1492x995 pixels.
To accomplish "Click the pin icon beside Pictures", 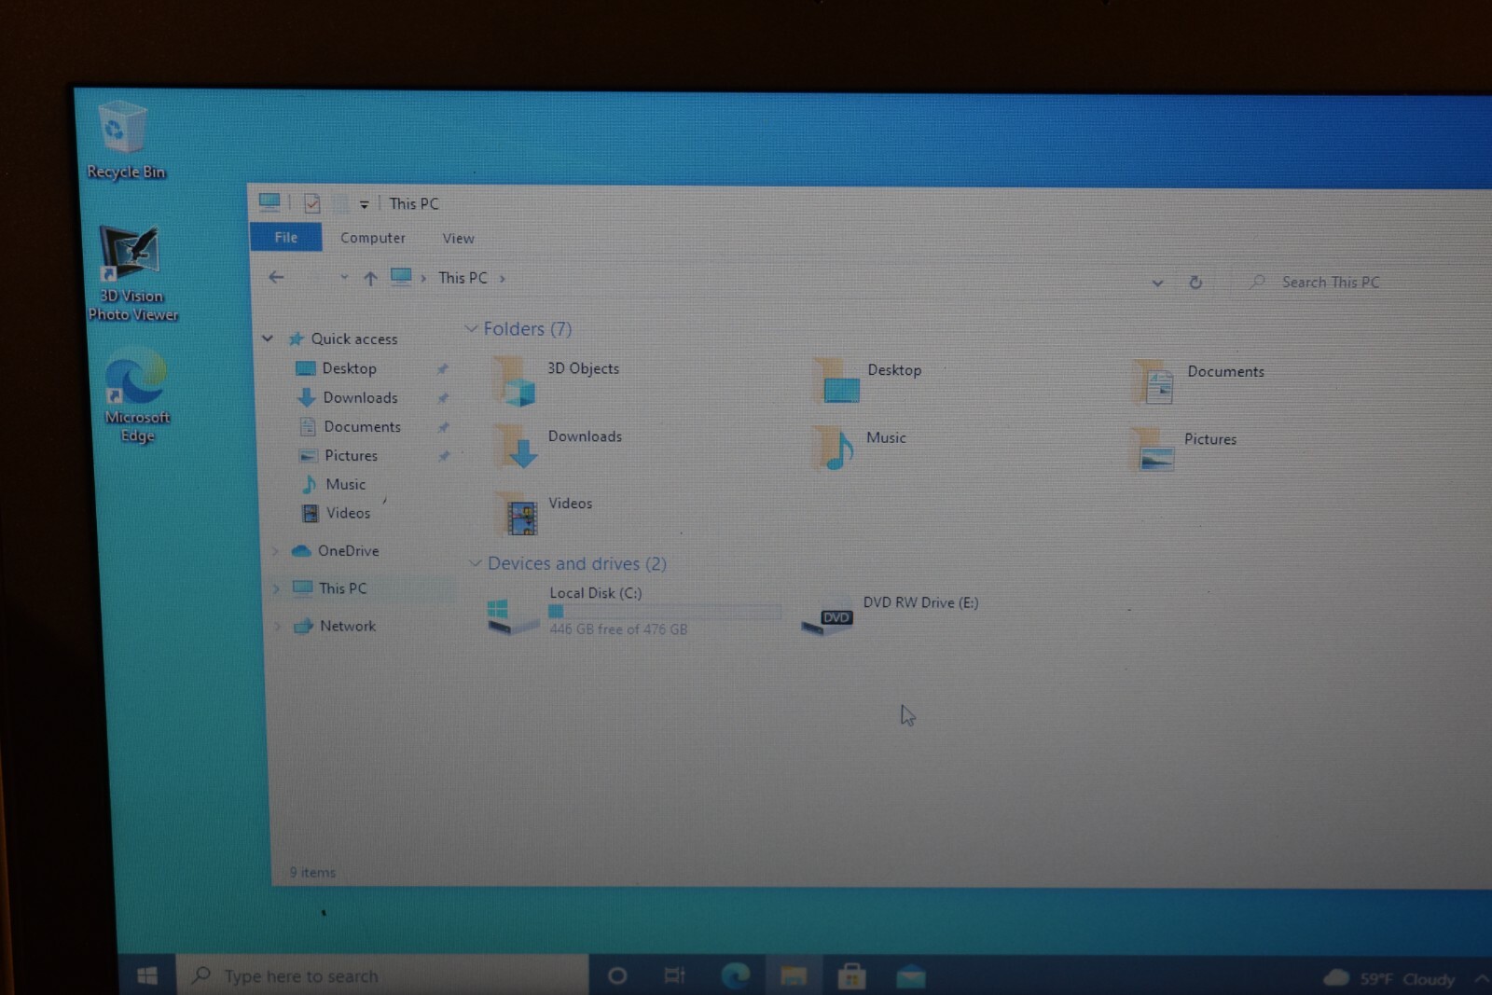I will 444,456.
